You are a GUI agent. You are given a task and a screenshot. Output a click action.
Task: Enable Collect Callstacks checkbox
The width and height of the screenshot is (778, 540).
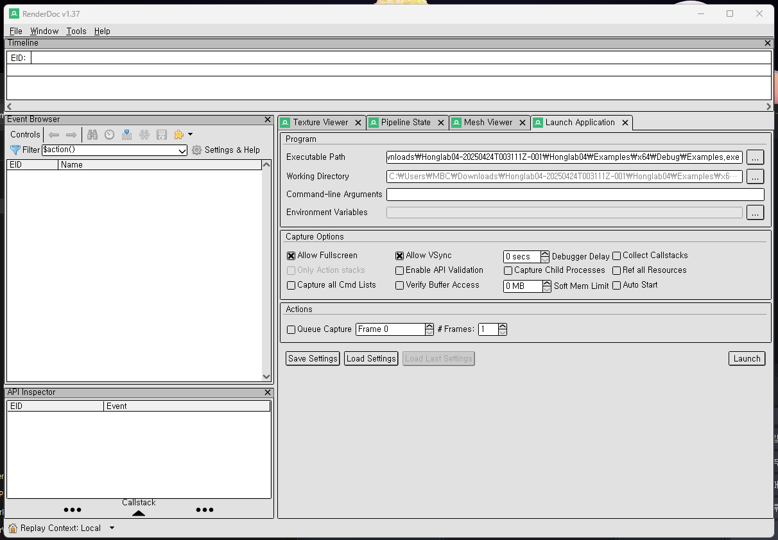coord(616,256)
